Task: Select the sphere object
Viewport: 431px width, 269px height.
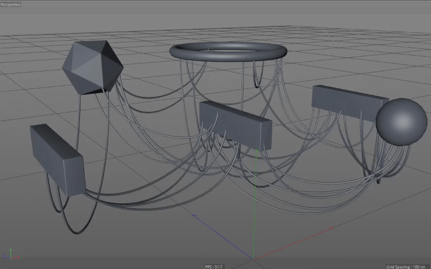Action: [x=401, y=122]
